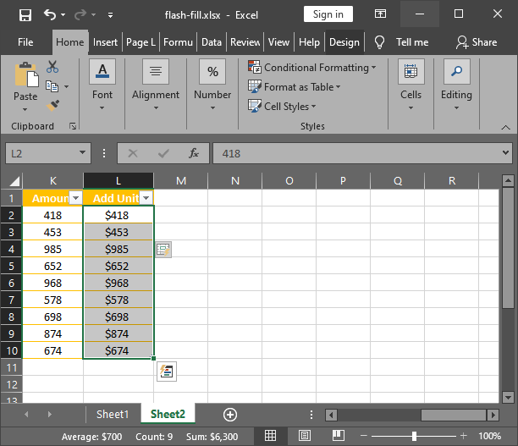Switch to the Sheet1 tab

(x=113, y=415)
